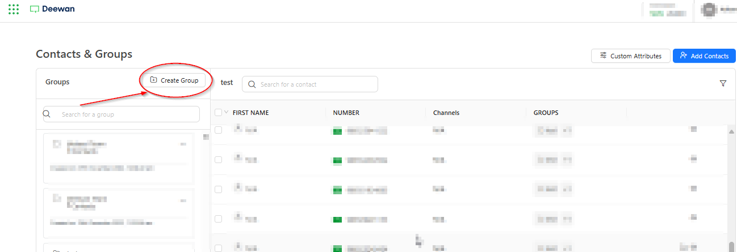
Task: Tick the select-all checkbox beside FIRST NAME
Action: (x=218, y=113)
